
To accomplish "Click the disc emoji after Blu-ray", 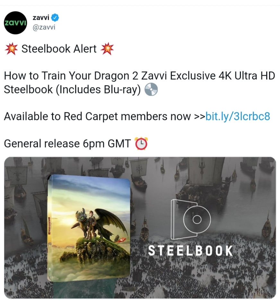I will (151, 89).
